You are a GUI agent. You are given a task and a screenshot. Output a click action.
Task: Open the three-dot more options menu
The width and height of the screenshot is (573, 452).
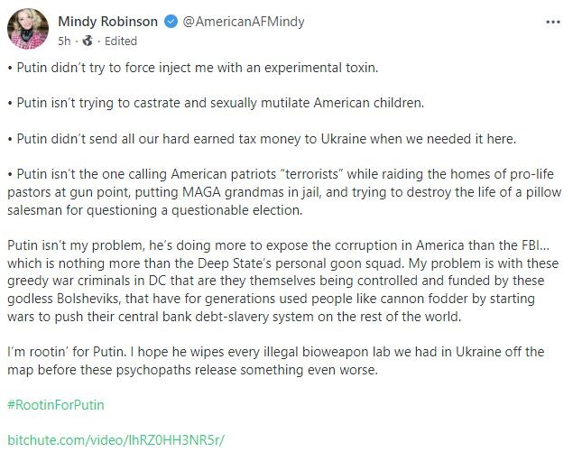coord(553,23)
